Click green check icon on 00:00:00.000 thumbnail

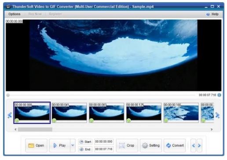tap(17, 120)
